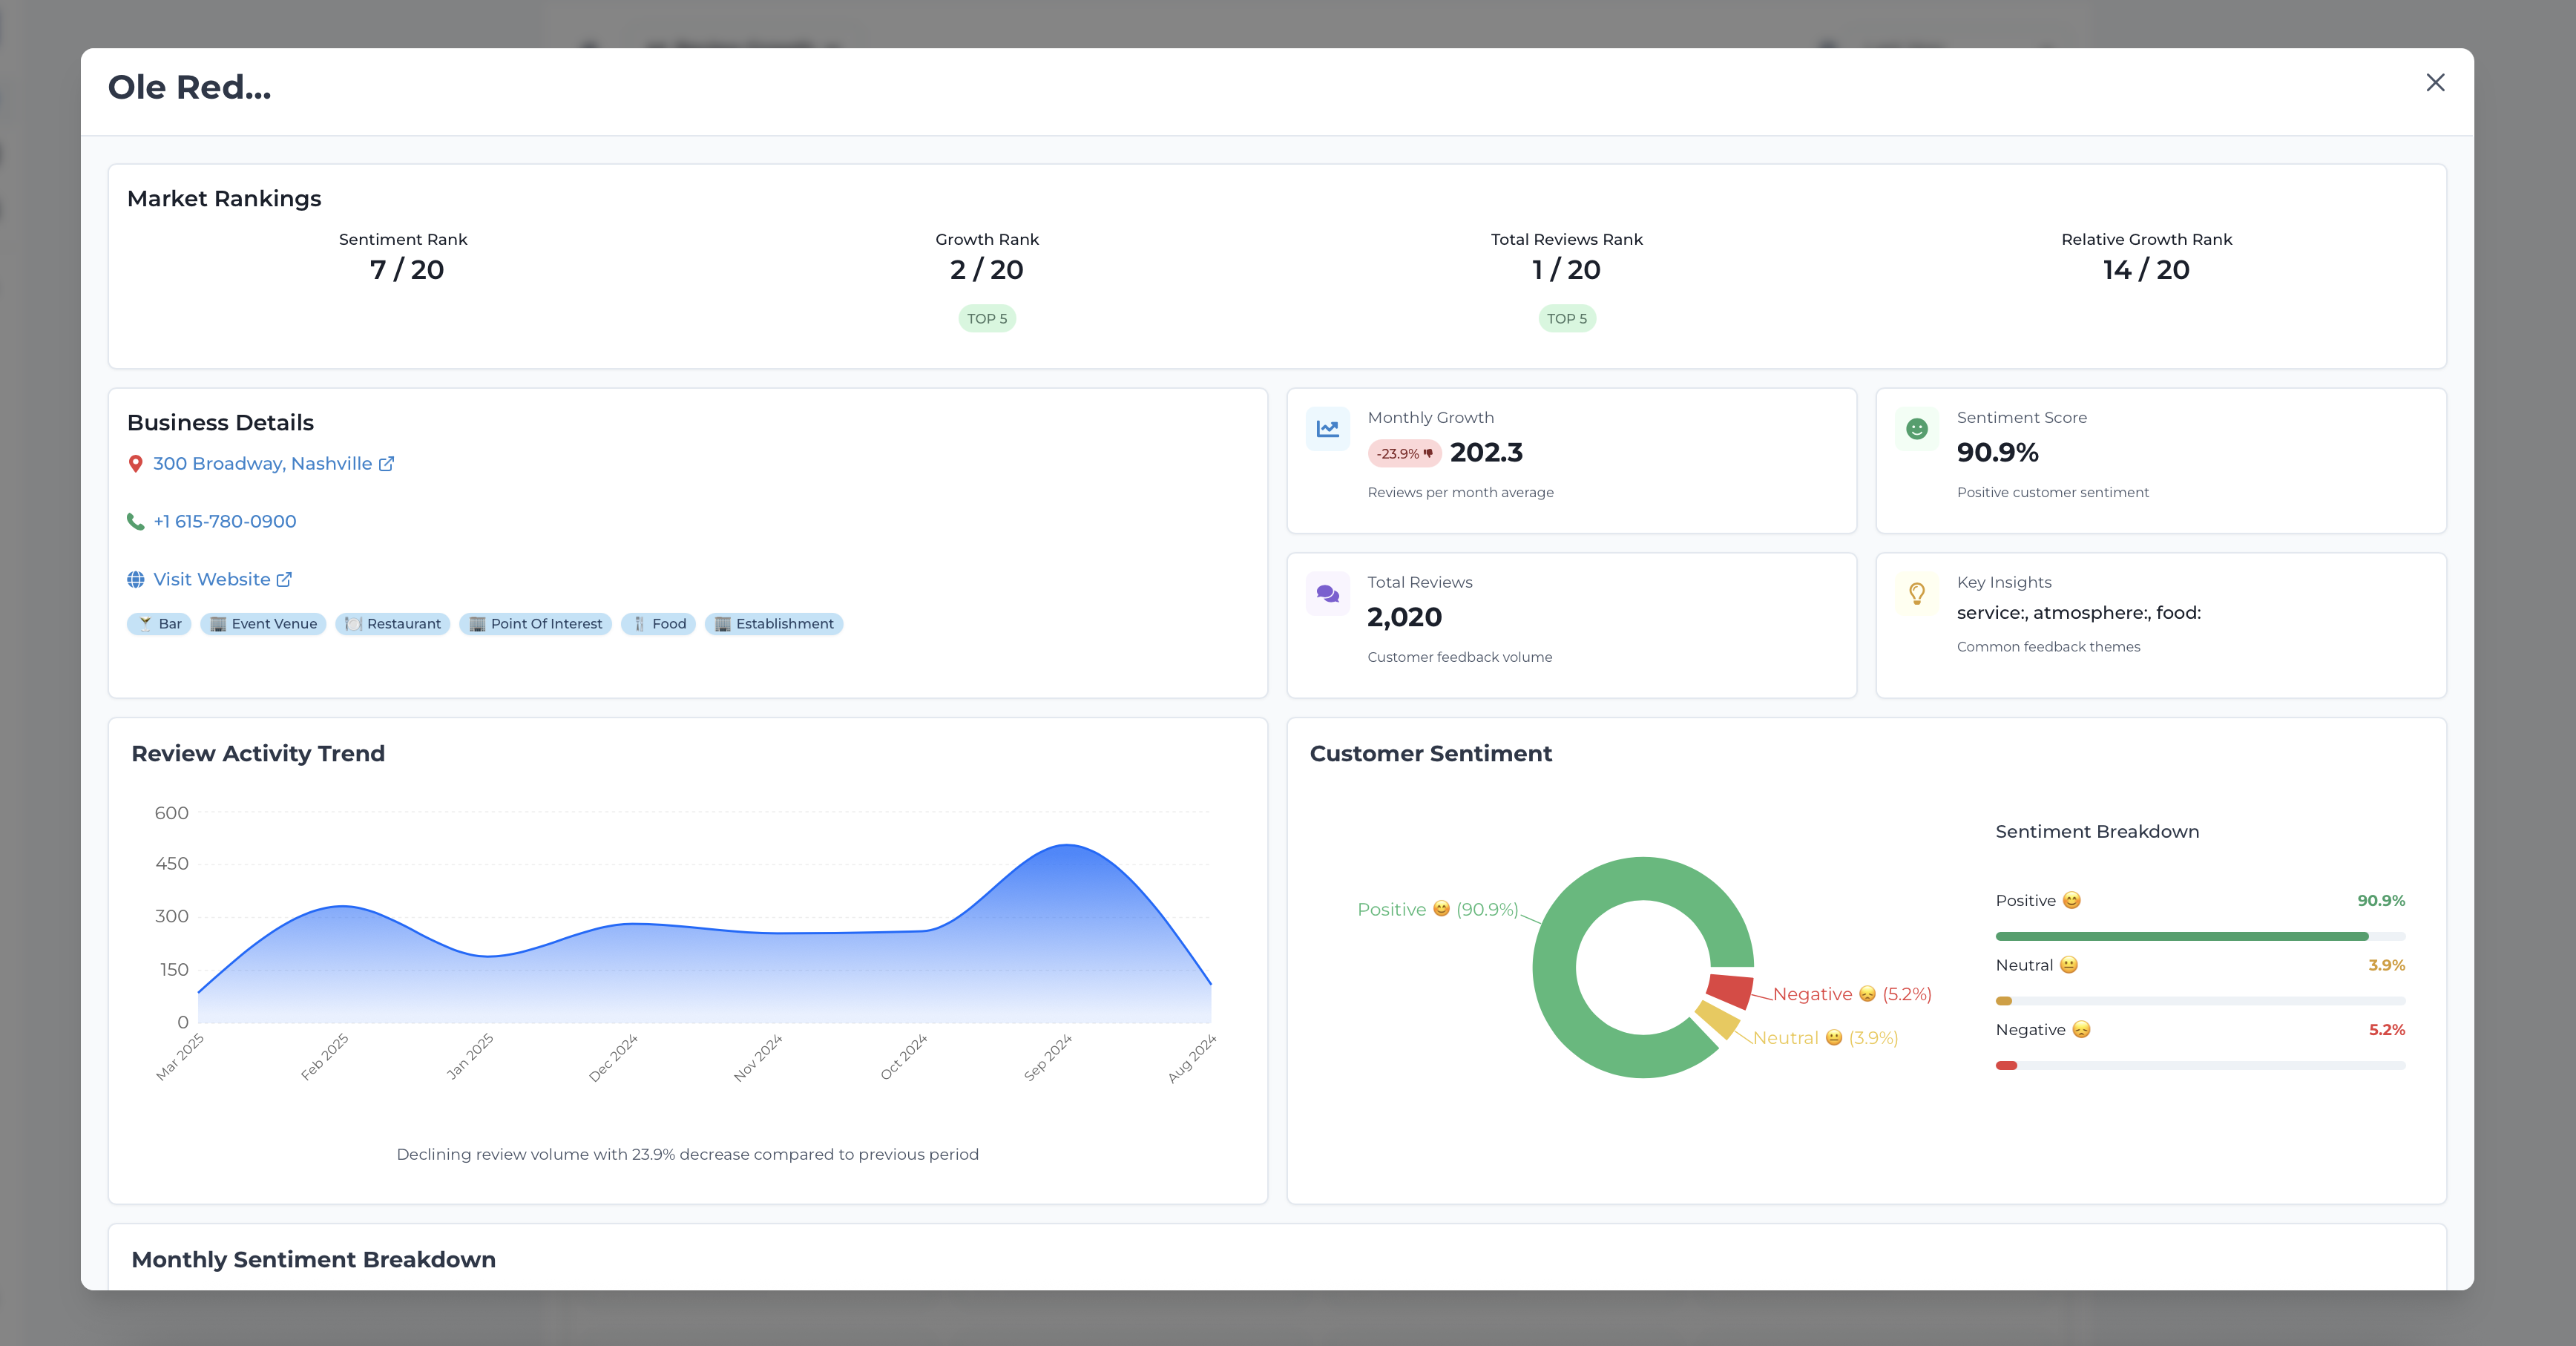Image resolution: width=2576 pixels, height=1346 pixels.
Task: Click the service:, atmosphere:, food: insights text
Action: [2079, 613]
